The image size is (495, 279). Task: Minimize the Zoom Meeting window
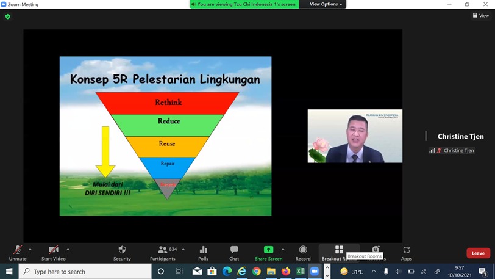click(449, 4)
